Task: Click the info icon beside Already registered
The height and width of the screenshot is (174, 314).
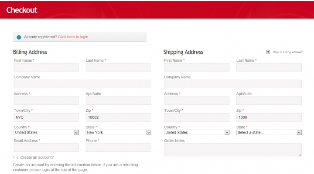Action: tap(19, 37)
